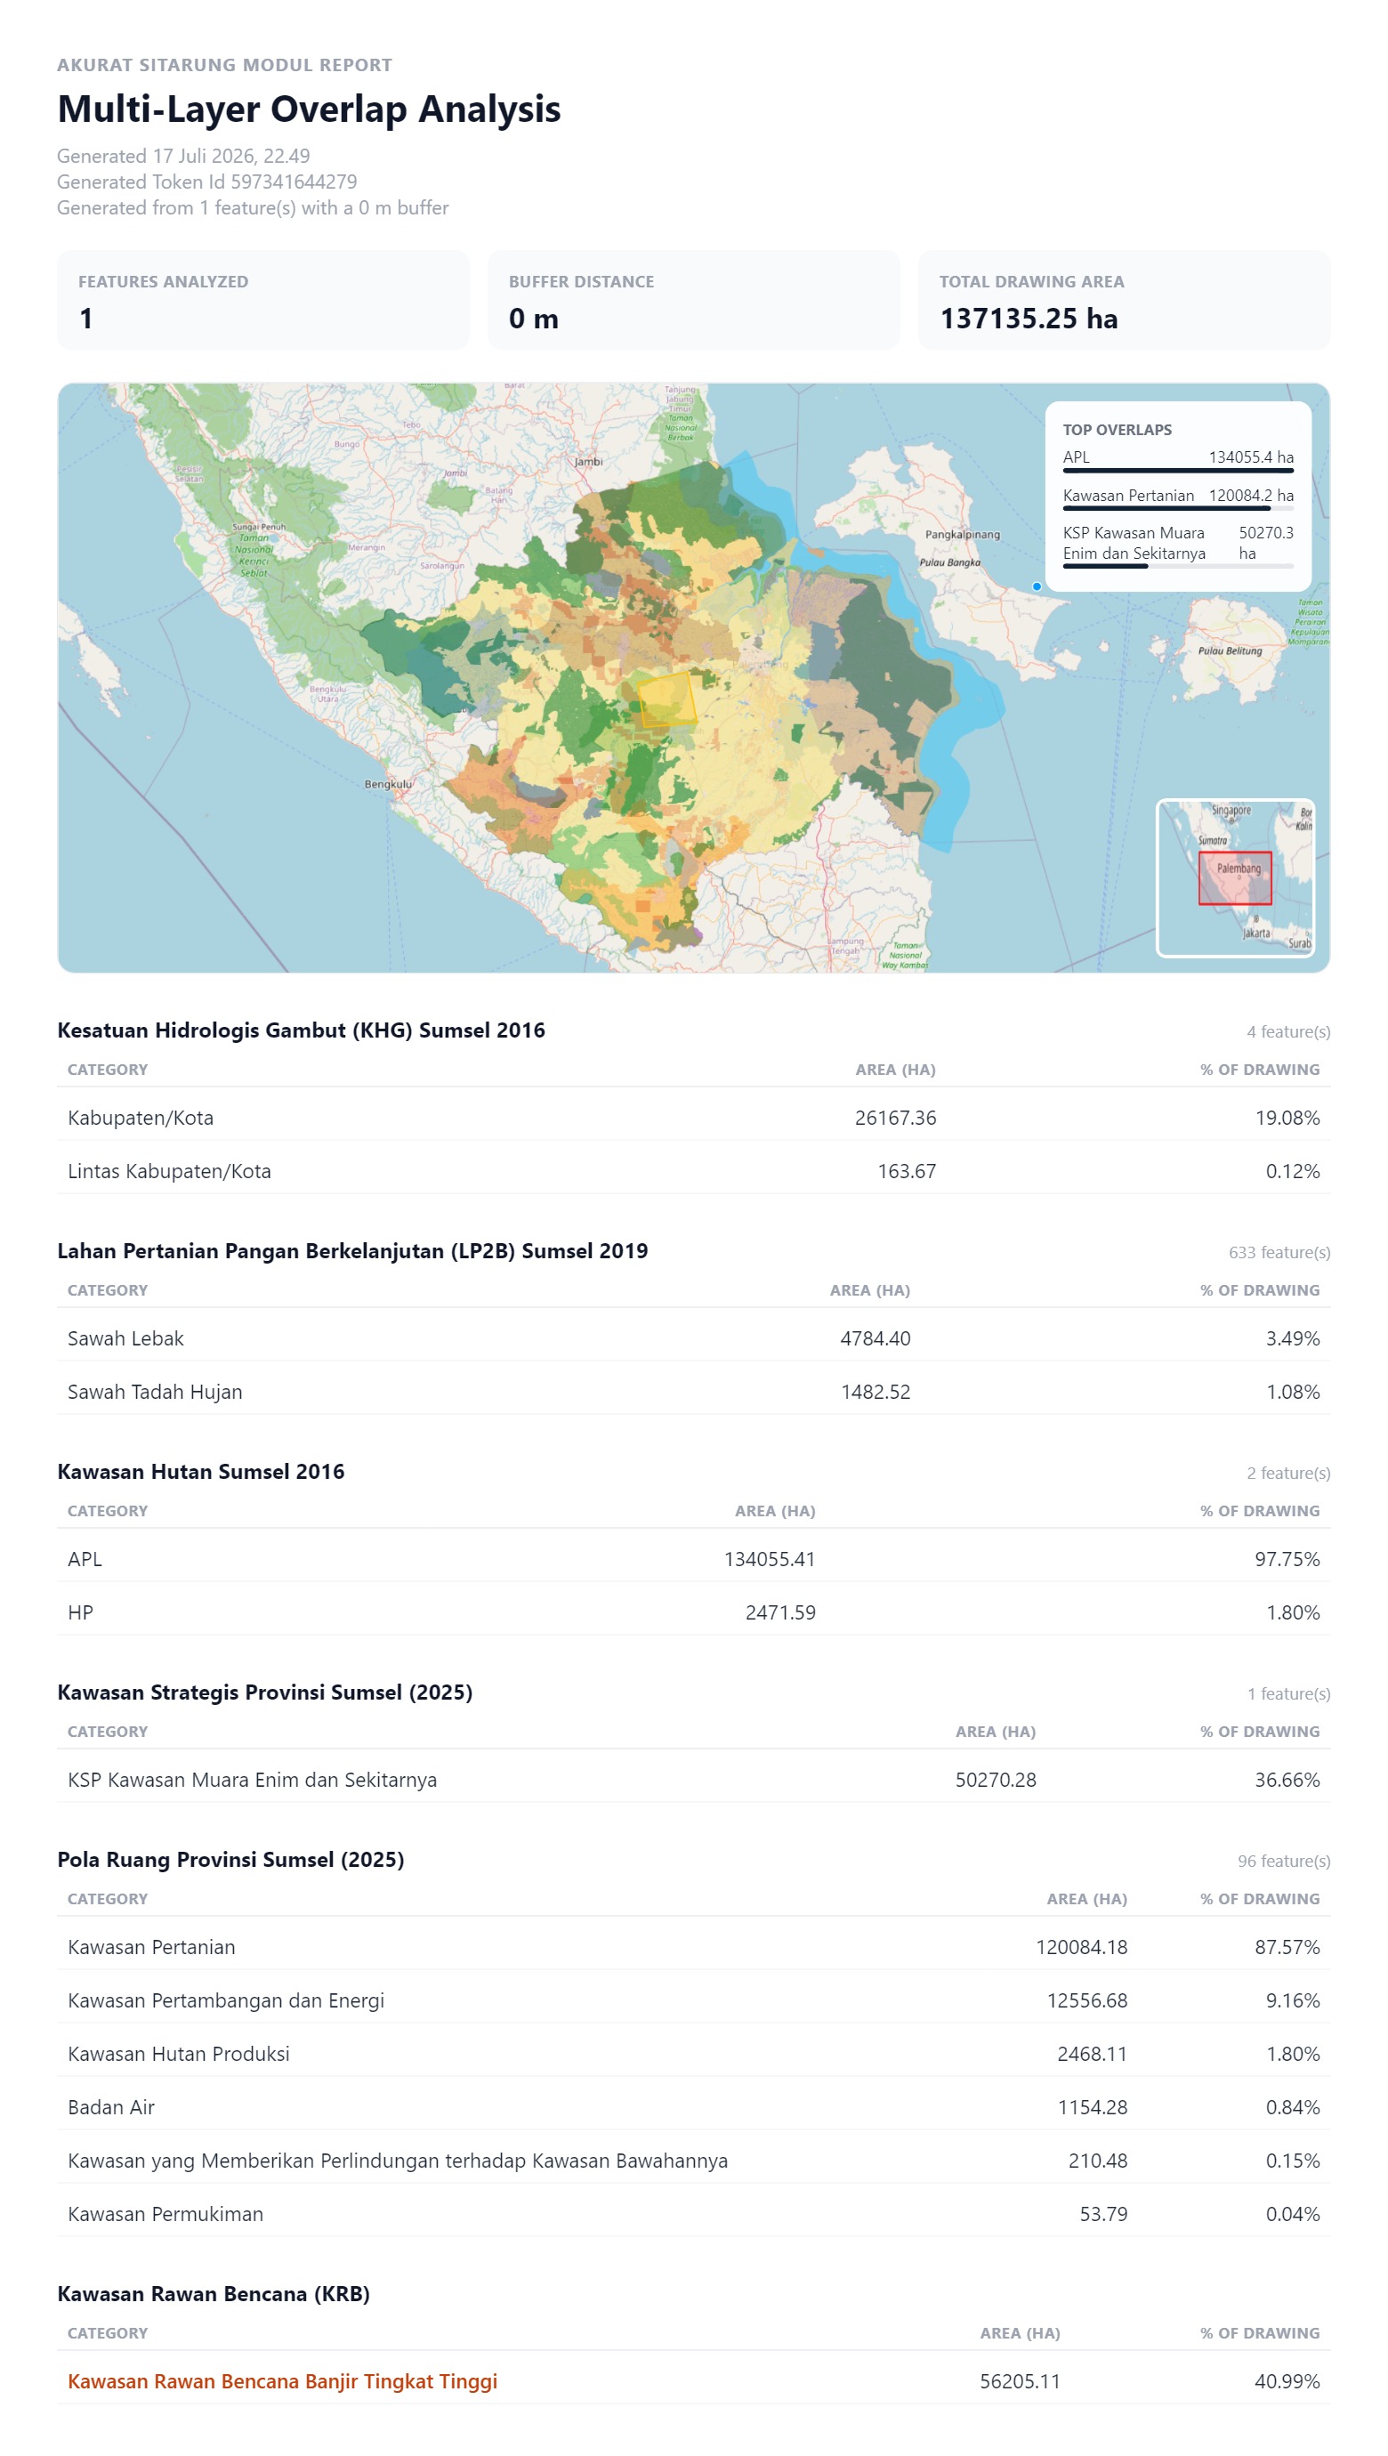Select the "Kabupaten/Kota" category row
Image resolution: width=1388 pixels, height=2456 pixels.
(x=693, y=1118)
